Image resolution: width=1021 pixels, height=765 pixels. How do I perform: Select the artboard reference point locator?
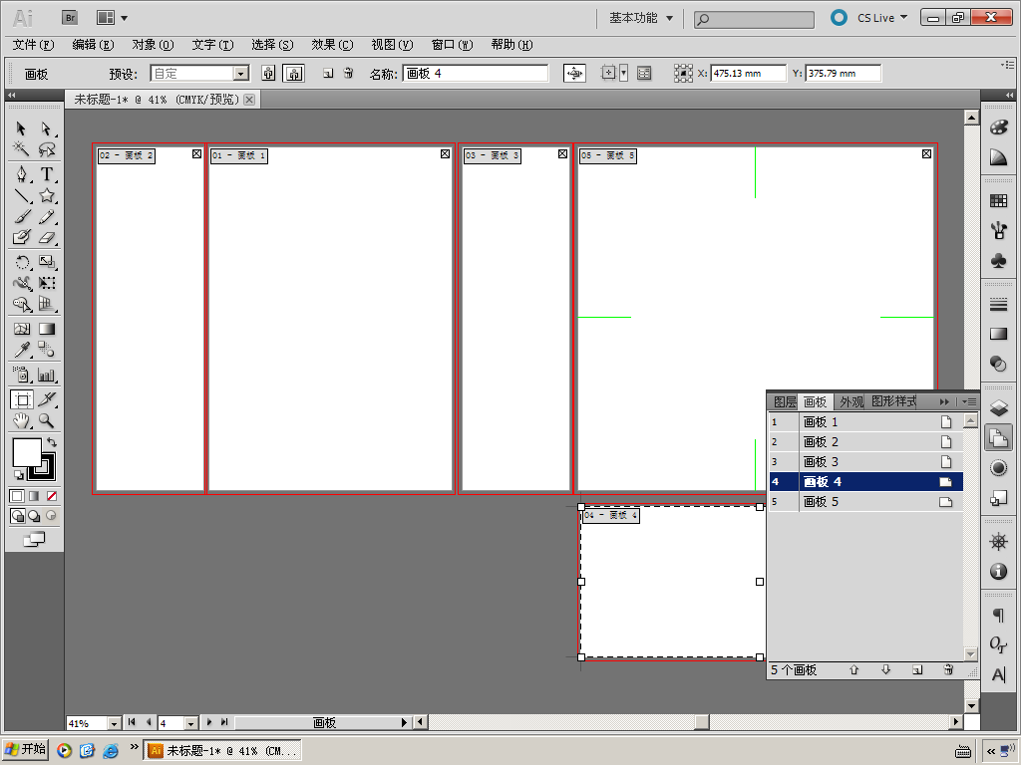(682, 74)
